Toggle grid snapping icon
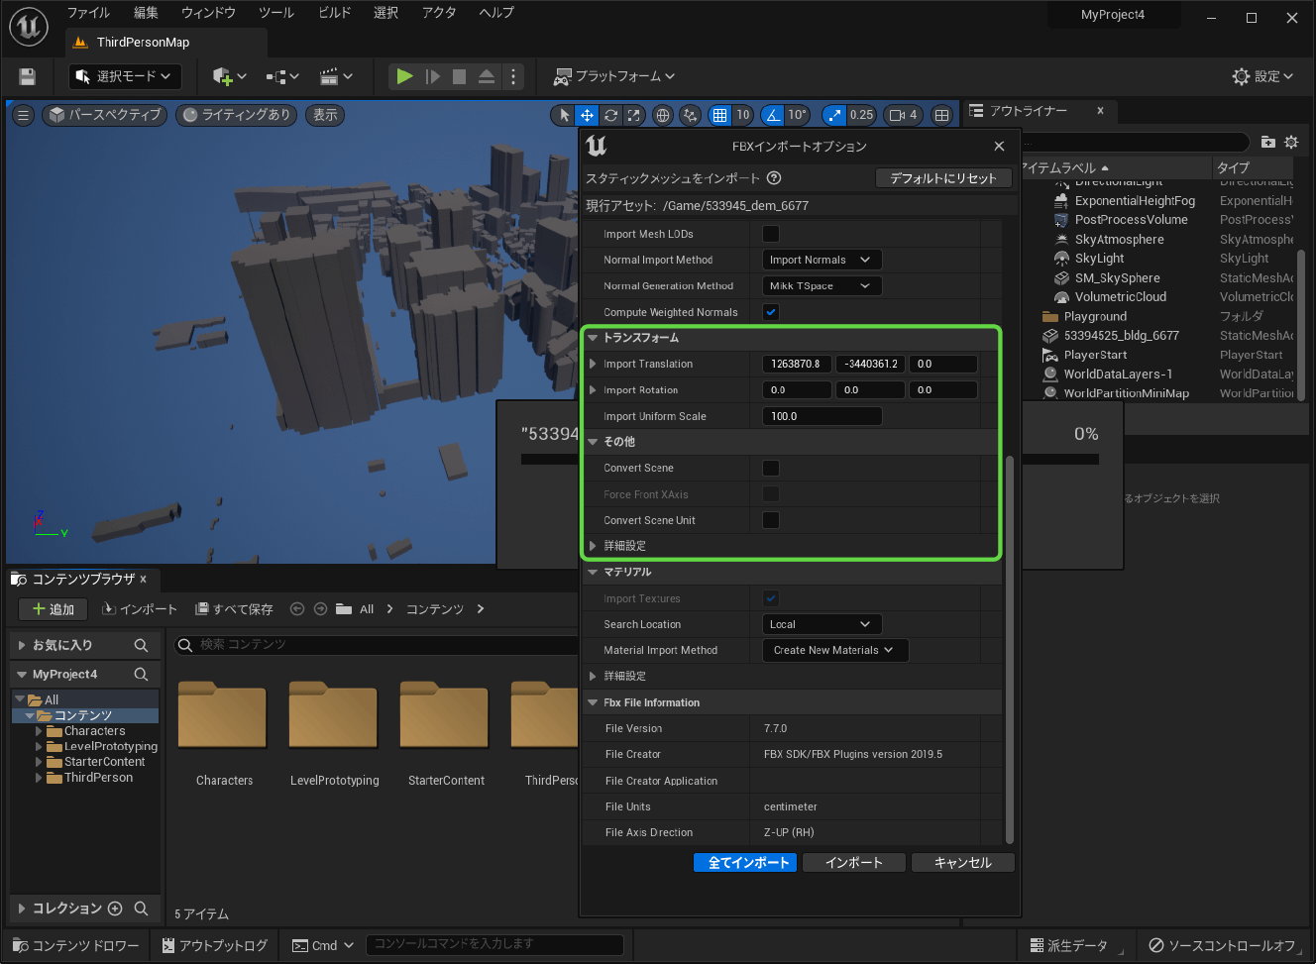This screenshot has width=1316, height=964. [x=720, y=115]
